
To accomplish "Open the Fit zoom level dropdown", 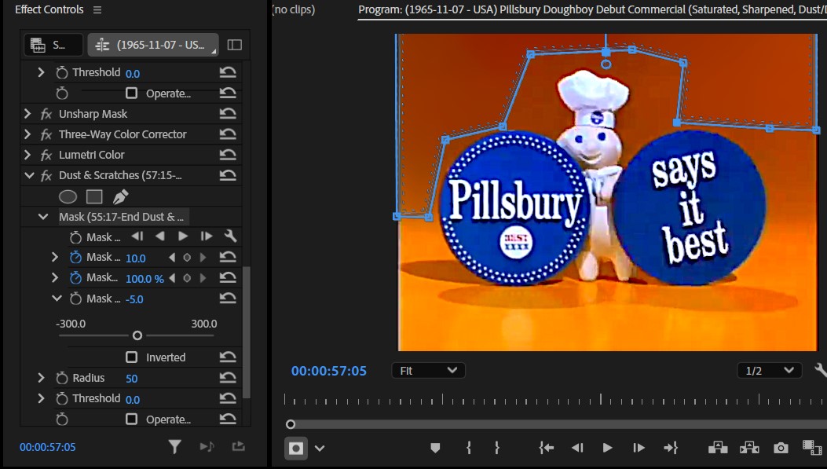I will [428, 370].
